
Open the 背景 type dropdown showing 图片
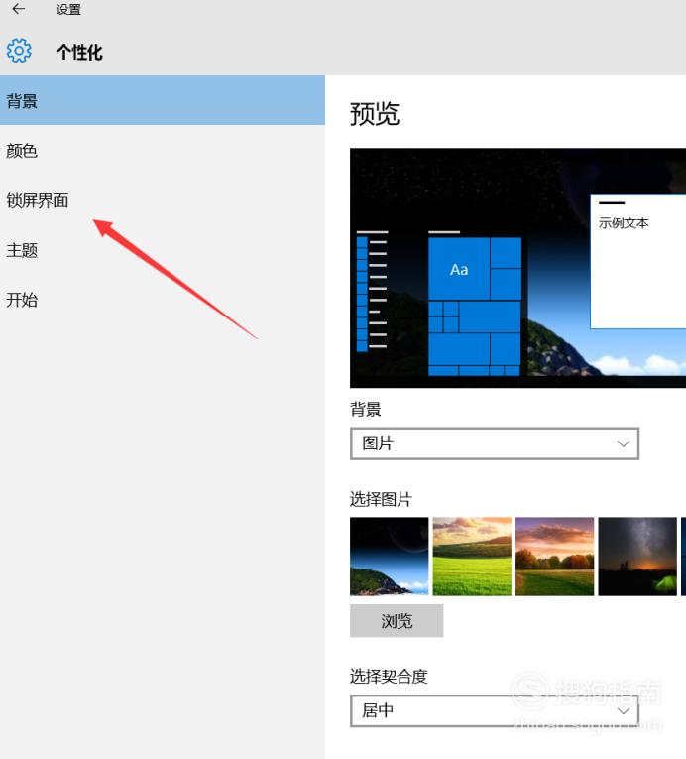(495, 443)
